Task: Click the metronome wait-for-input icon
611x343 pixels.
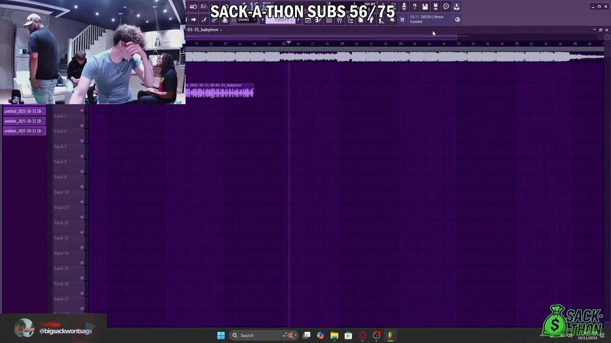Action: (194, 6)
